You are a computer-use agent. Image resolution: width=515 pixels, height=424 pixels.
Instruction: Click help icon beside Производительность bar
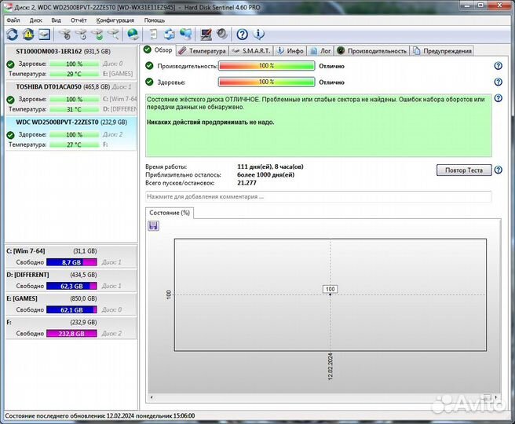pos(499,67)
